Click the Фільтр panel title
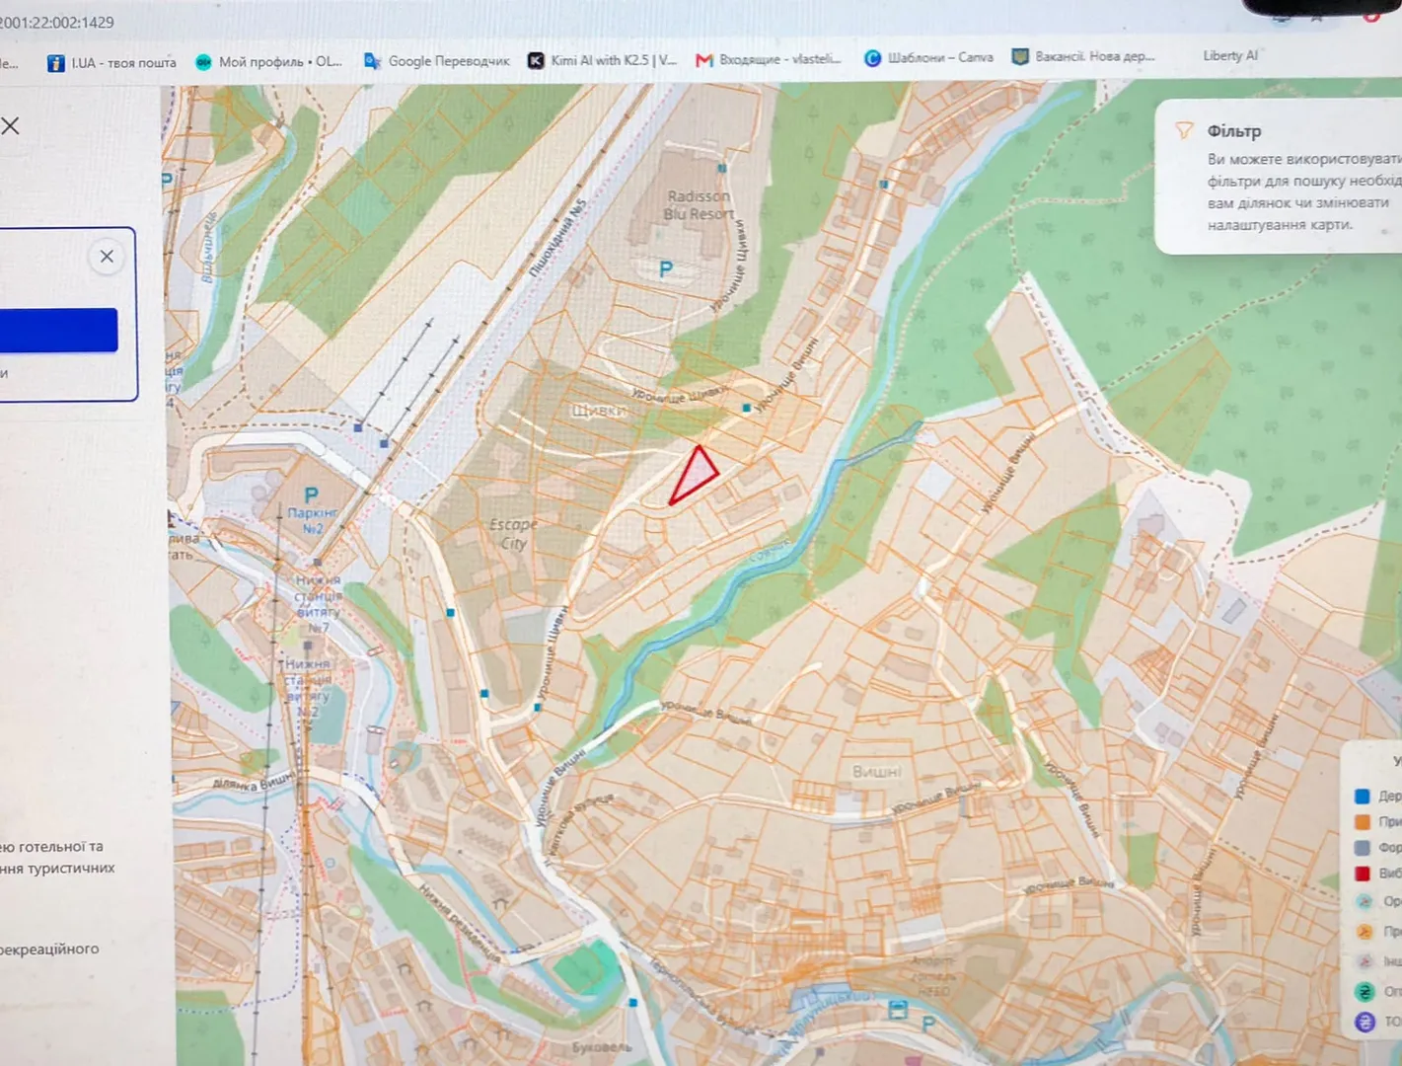Viewport: 1402px width, 1066px height. click(1233, 131)
